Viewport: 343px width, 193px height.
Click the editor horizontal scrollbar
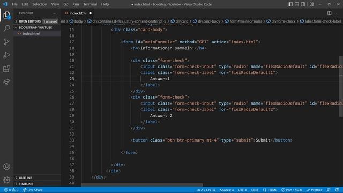(x=142, y=185)
